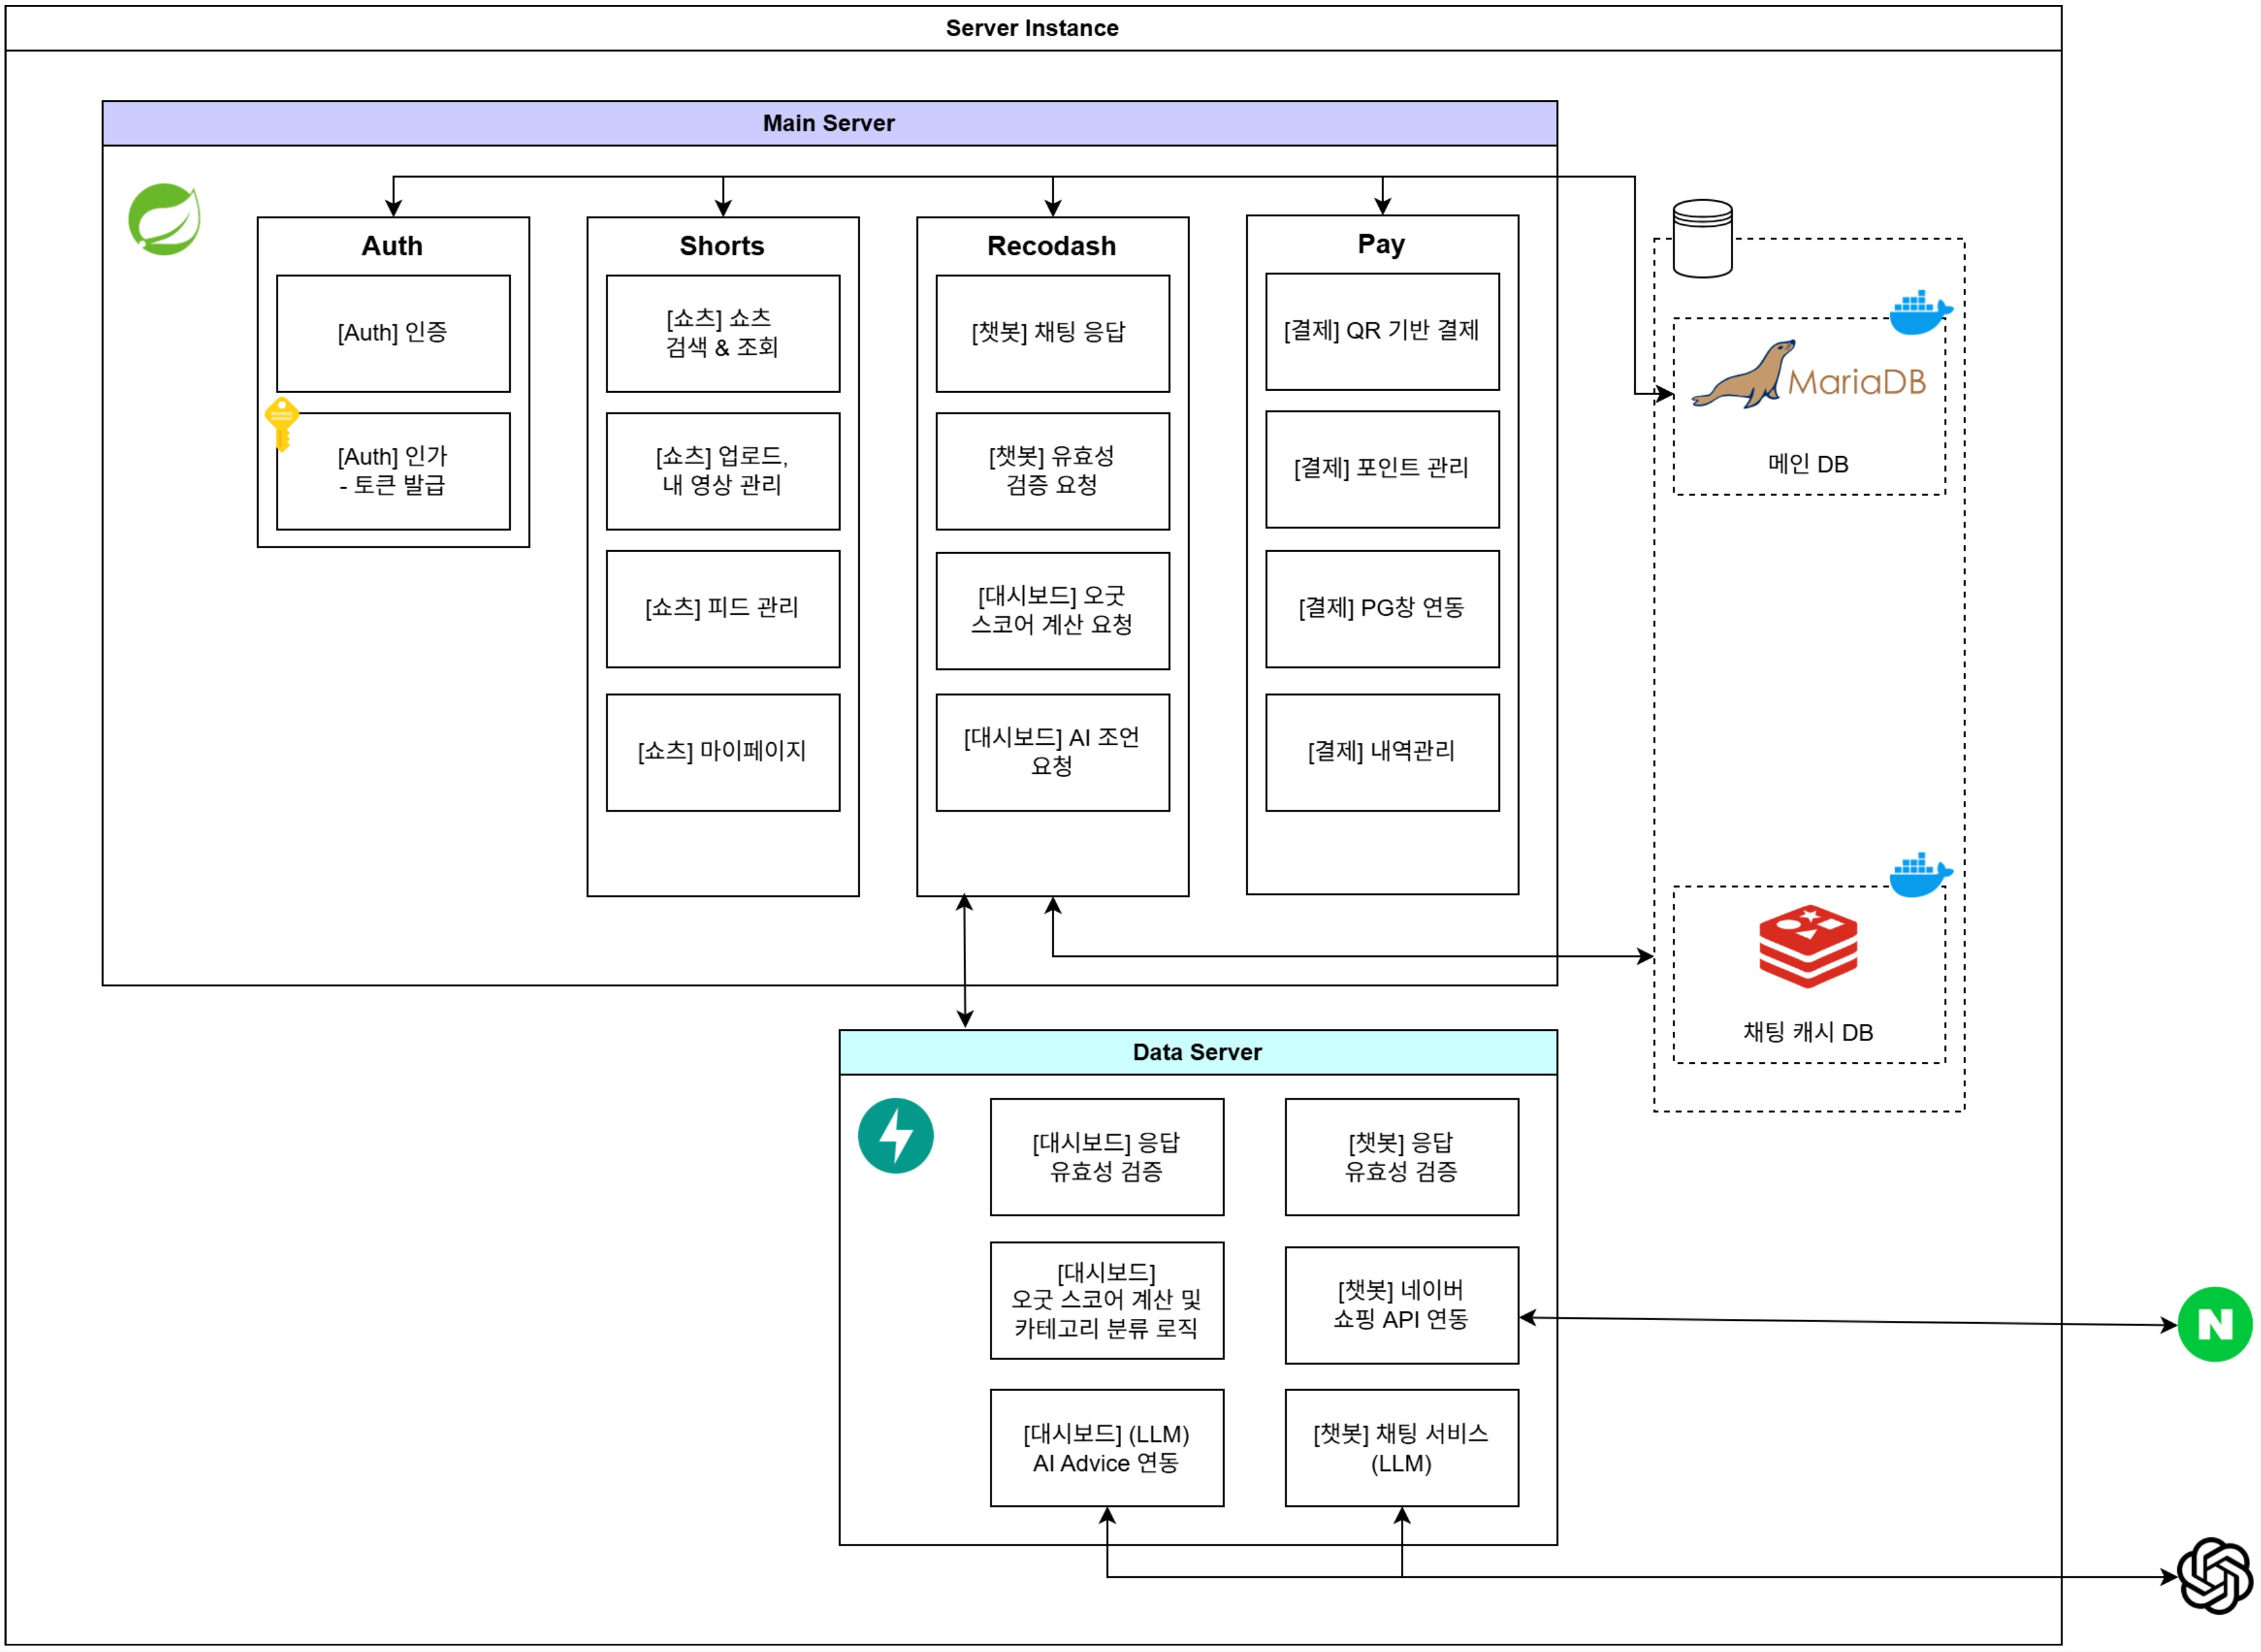The height and width of the screenshot is (1652, 2261).
Task: Select the Recodash module title
Action: pyautogui.click(x=1051, y=246)
